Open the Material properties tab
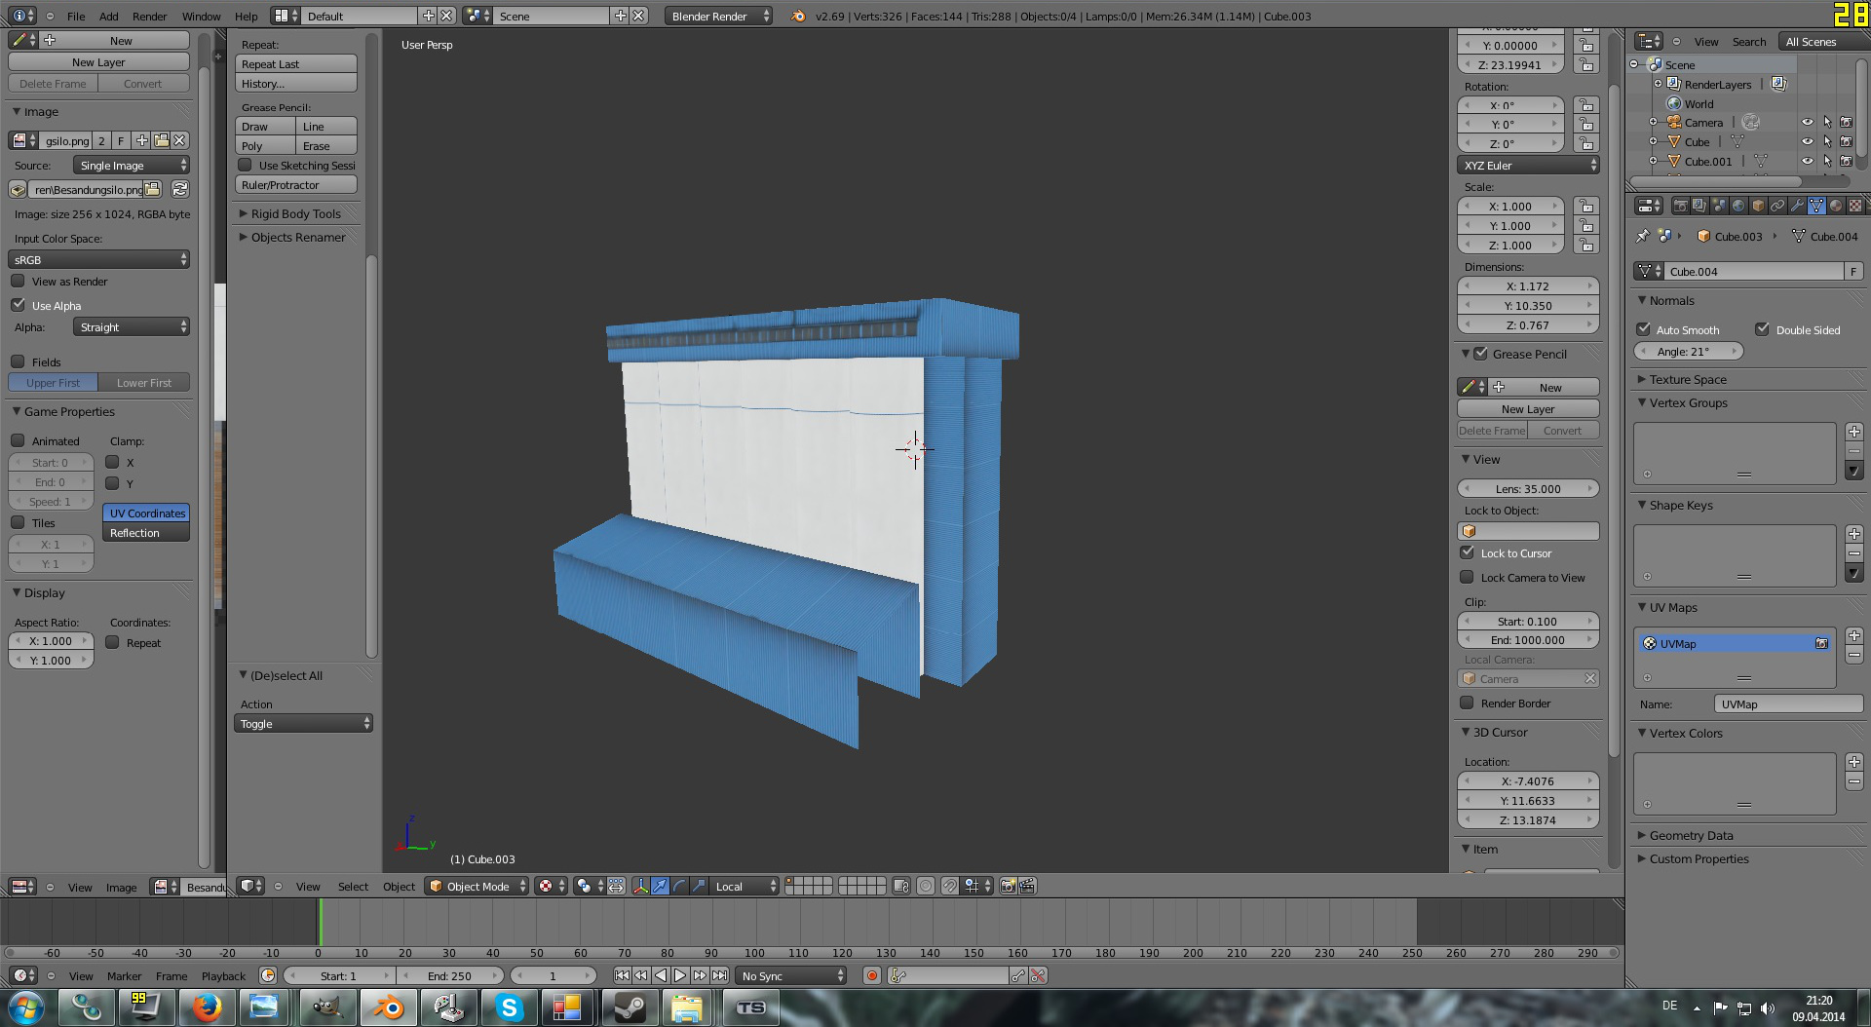The image size is (1871, 1027). pos(1836,206)
